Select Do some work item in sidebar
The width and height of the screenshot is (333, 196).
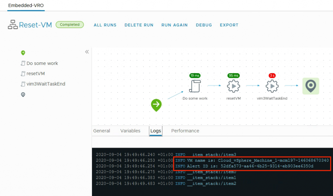pyautogui.click(x=42, y=63)
